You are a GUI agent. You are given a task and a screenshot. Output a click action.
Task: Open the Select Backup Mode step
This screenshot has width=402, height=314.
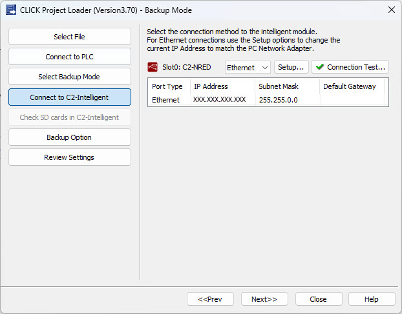(x=70, y=77)
